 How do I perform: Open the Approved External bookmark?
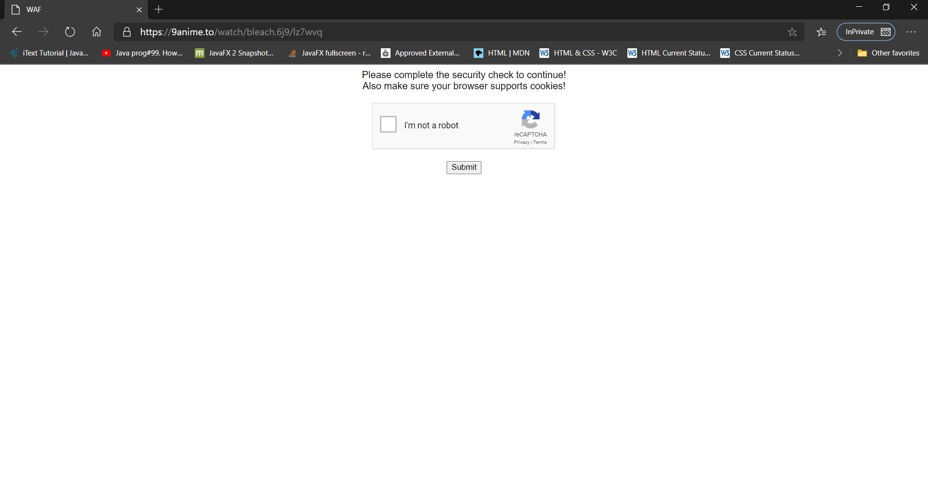(x=420, y=53)
